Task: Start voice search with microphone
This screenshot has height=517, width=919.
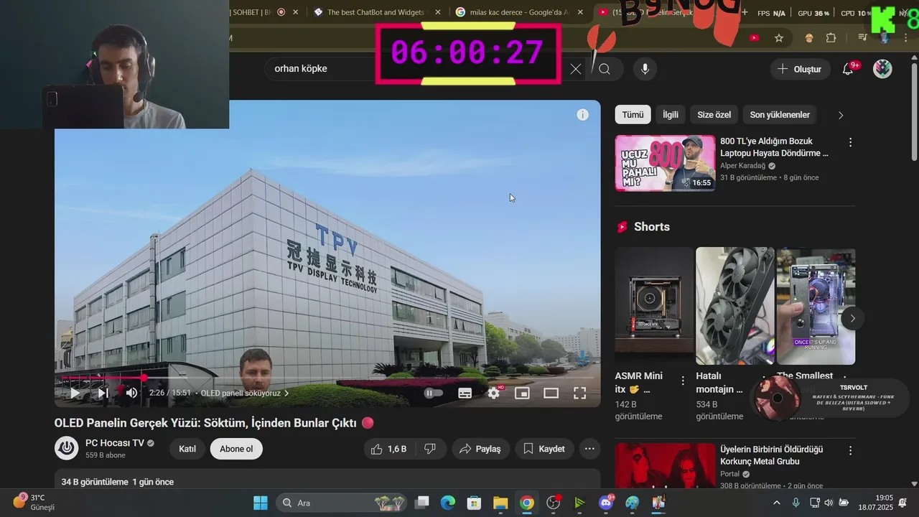Action: pos(645,69)
